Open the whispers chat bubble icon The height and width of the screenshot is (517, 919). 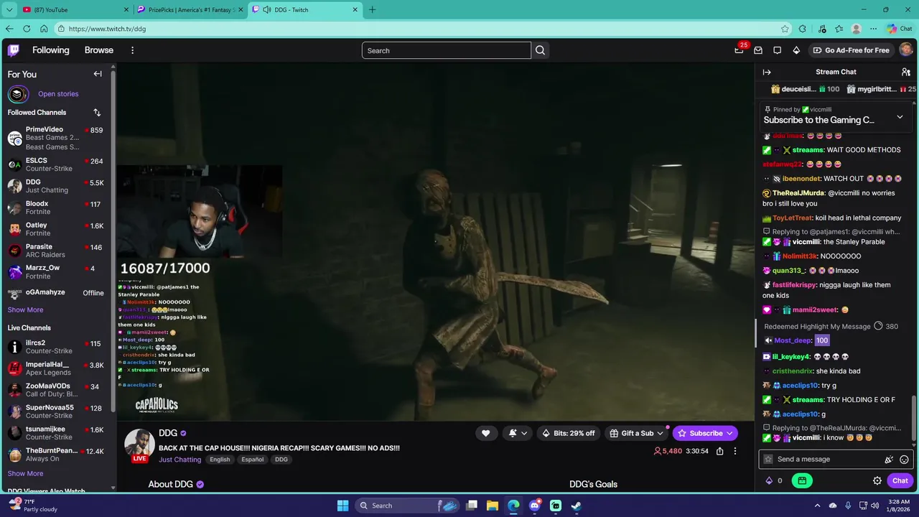pyautogui.click(x=777, y=50)
